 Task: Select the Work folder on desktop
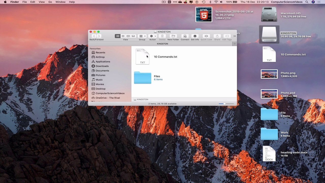(x=269, y=134)
